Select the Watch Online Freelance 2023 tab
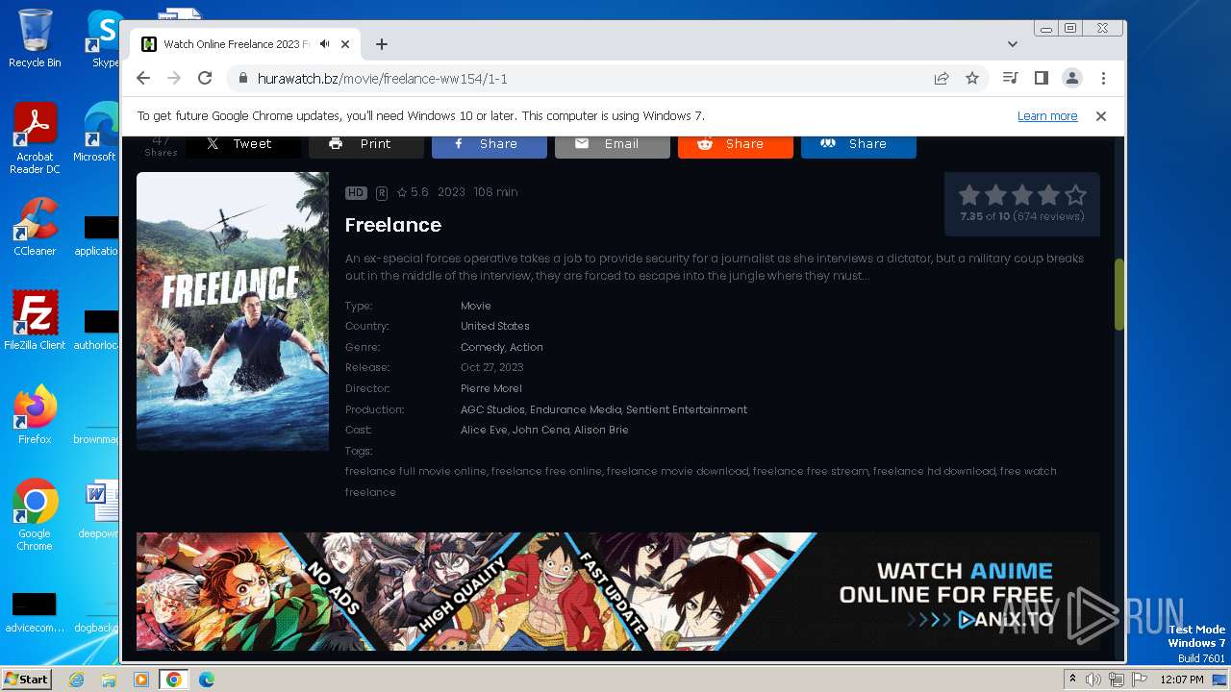Viewport: 1231px width, 692px height. (245, 44)
